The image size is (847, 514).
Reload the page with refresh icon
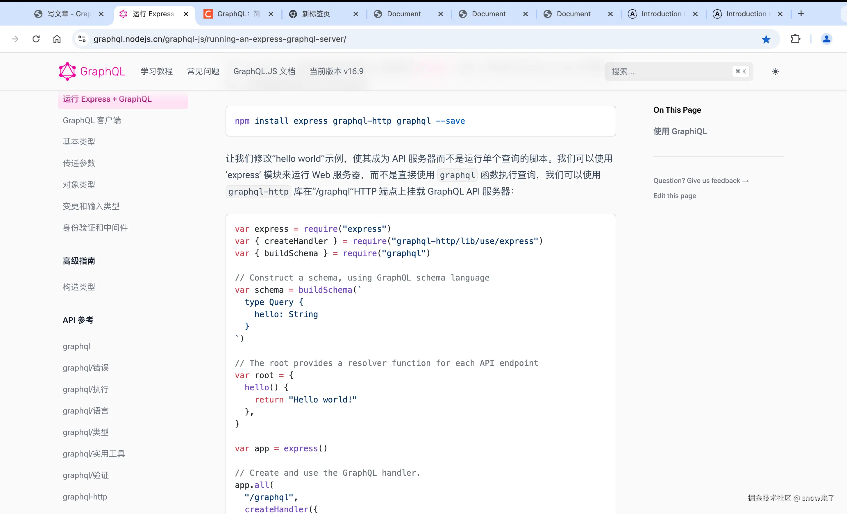[36, 39]
